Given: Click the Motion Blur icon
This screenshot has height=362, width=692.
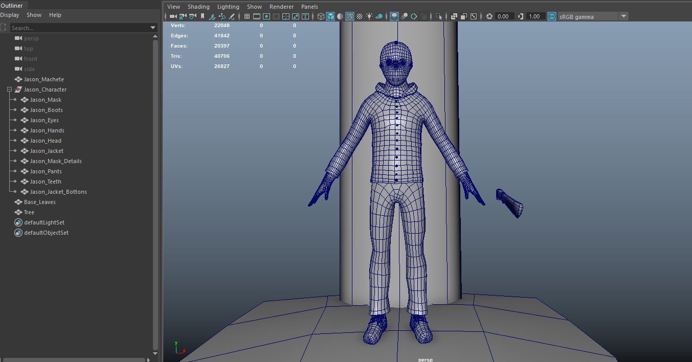Looking at the screenshot, I should click(x=405, y=16).
